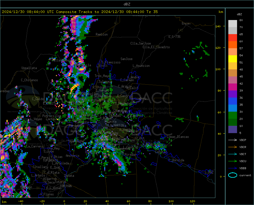Image resolution: width=254 pixels, height=205 pixels.
Task: Click the 'L_Asuncion' map label
Action: [141, 66]
